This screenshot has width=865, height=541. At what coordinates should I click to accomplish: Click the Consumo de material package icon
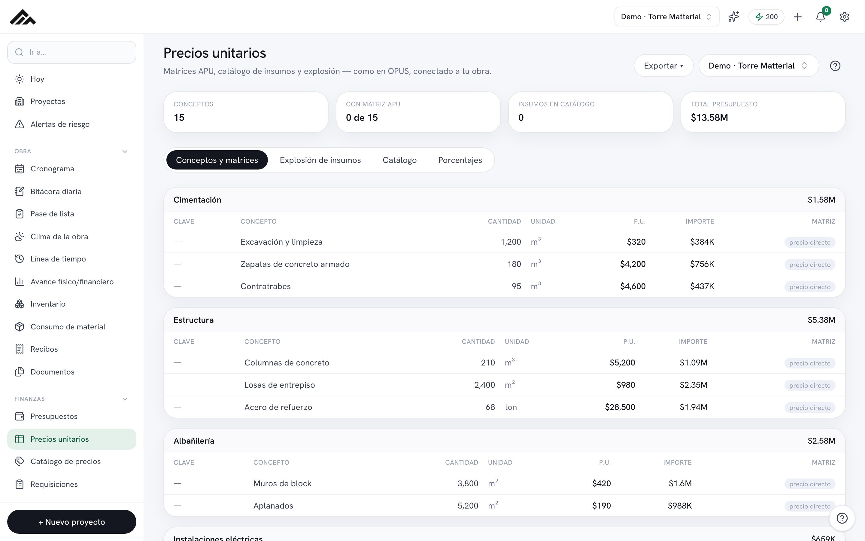click(x=20, y=327)
